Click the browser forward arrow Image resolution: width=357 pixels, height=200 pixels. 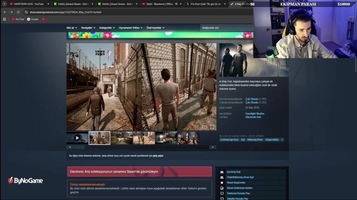point(11,12)
